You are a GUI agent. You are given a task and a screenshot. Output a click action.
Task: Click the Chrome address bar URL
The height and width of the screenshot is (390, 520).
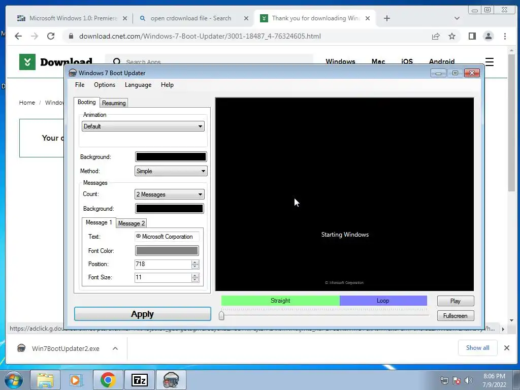200,36
